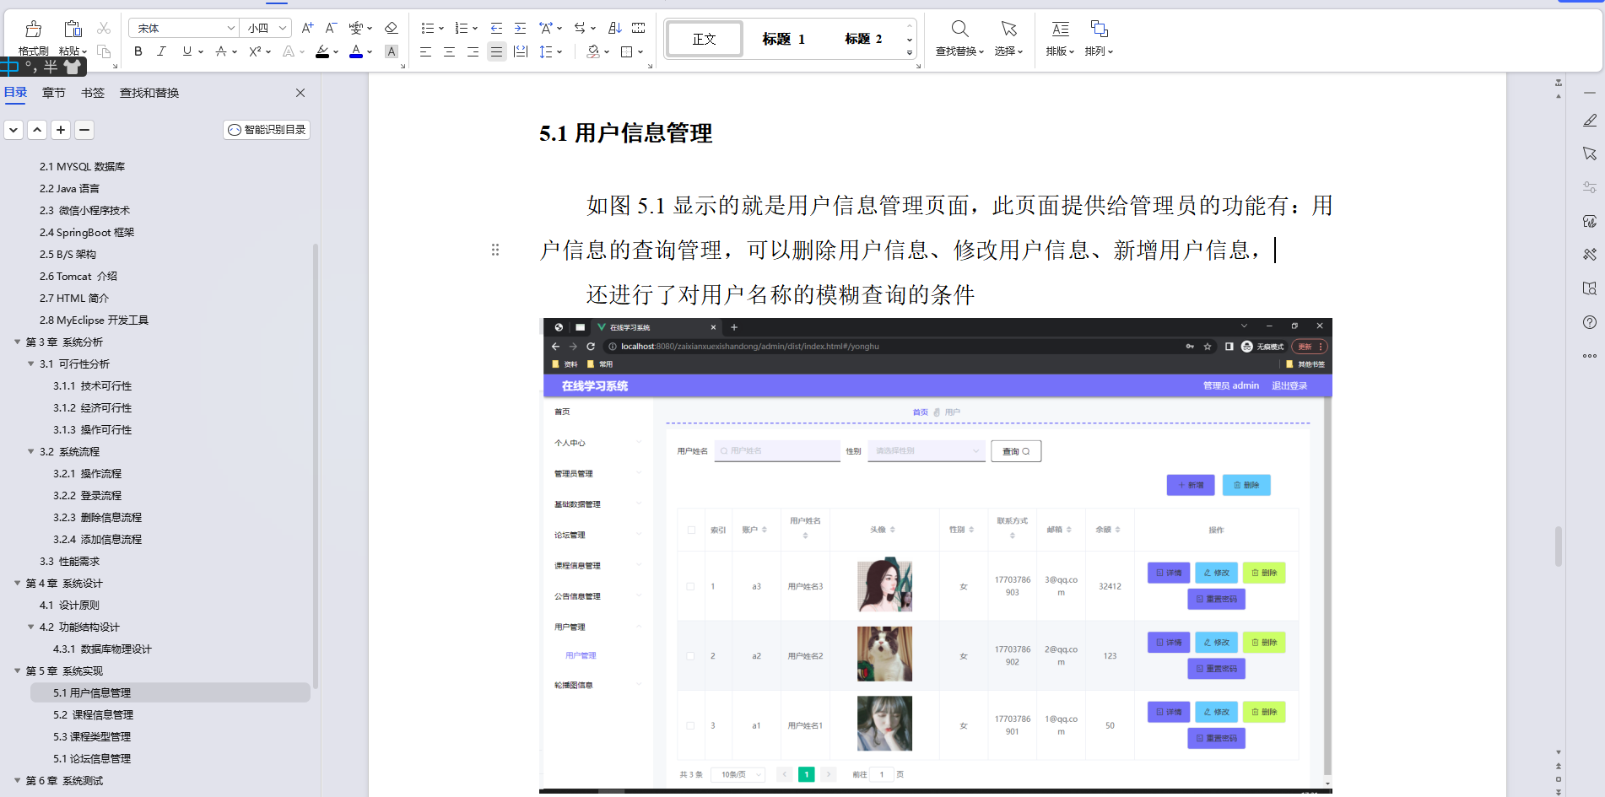1605x797 pixels.
Task: Click the Cut scissors icon
Action: (104, 27)
